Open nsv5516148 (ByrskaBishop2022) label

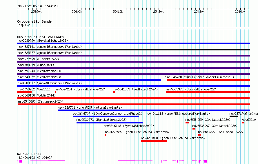tap(129, 126)
